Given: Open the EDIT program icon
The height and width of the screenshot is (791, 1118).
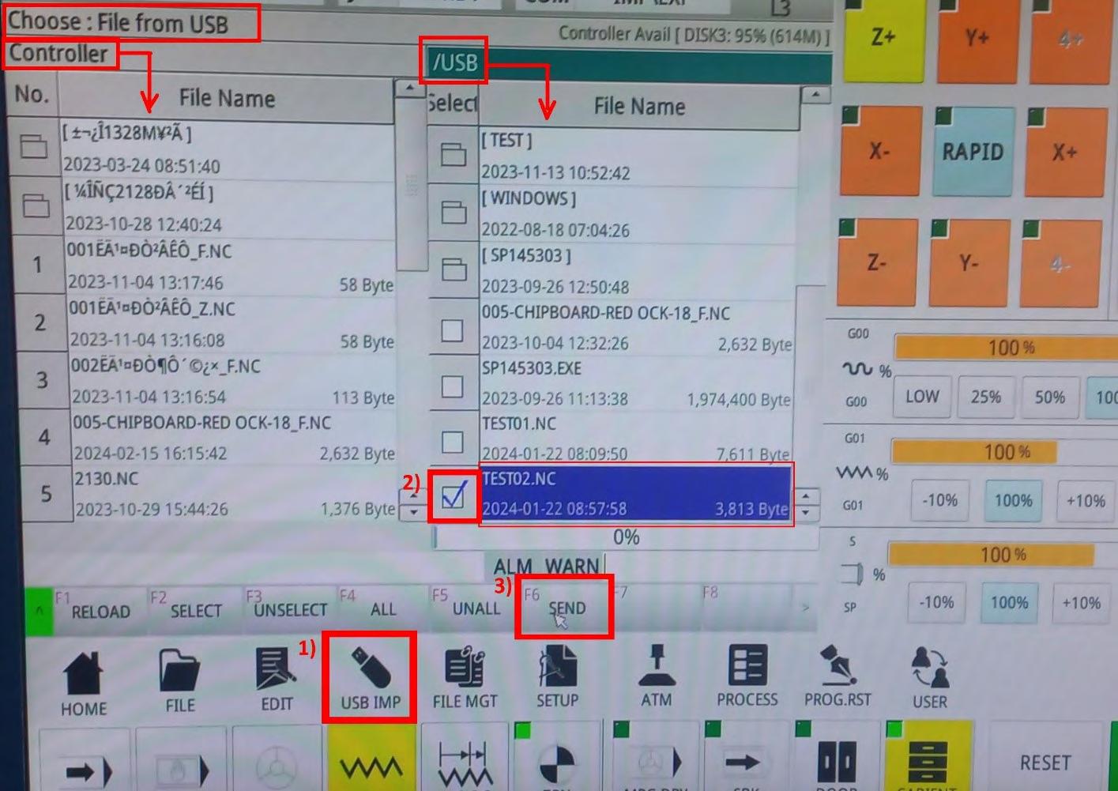Looking at the screenshot, I should [277, 680].
